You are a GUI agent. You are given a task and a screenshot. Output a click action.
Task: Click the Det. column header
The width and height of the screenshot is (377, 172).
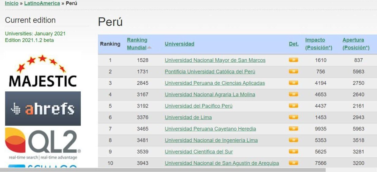click(294, 44)
